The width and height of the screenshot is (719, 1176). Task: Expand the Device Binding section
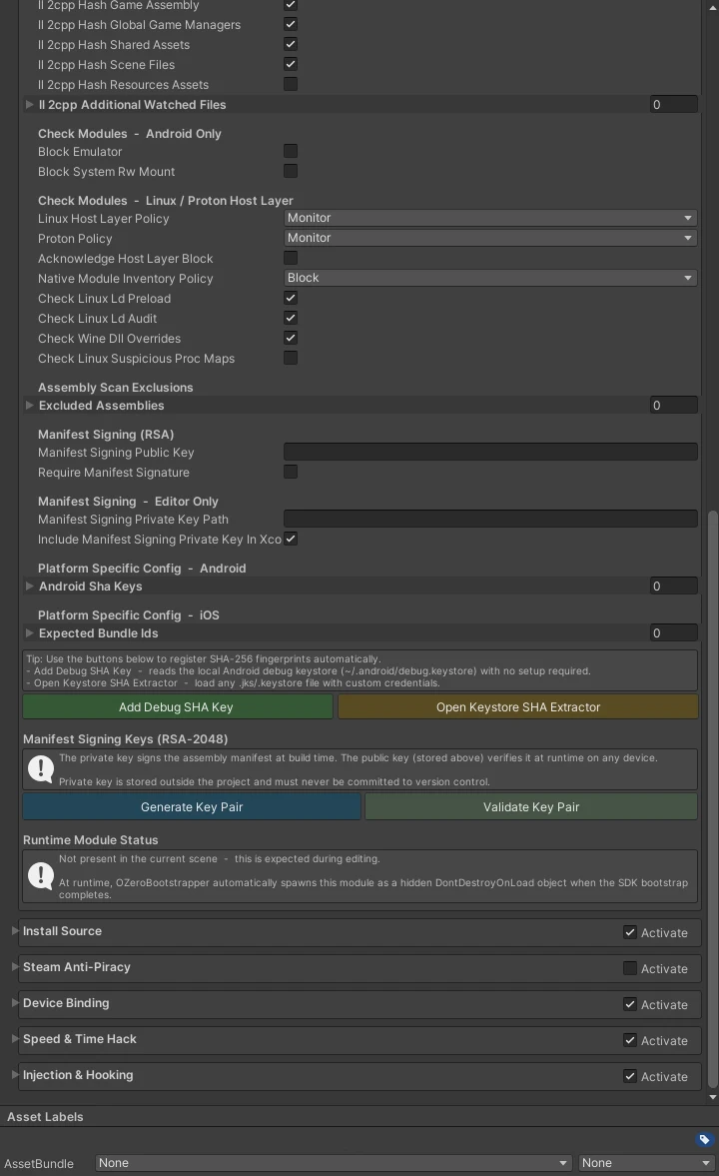[x=15, y=1003]
